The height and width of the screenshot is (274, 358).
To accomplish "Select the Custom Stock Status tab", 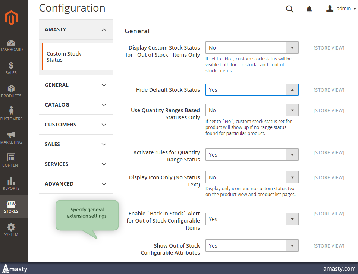I will pyautogui.click(x=64, y=57).
